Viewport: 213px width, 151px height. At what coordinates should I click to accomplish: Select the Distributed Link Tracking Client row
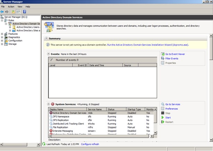tap(101, 124)
